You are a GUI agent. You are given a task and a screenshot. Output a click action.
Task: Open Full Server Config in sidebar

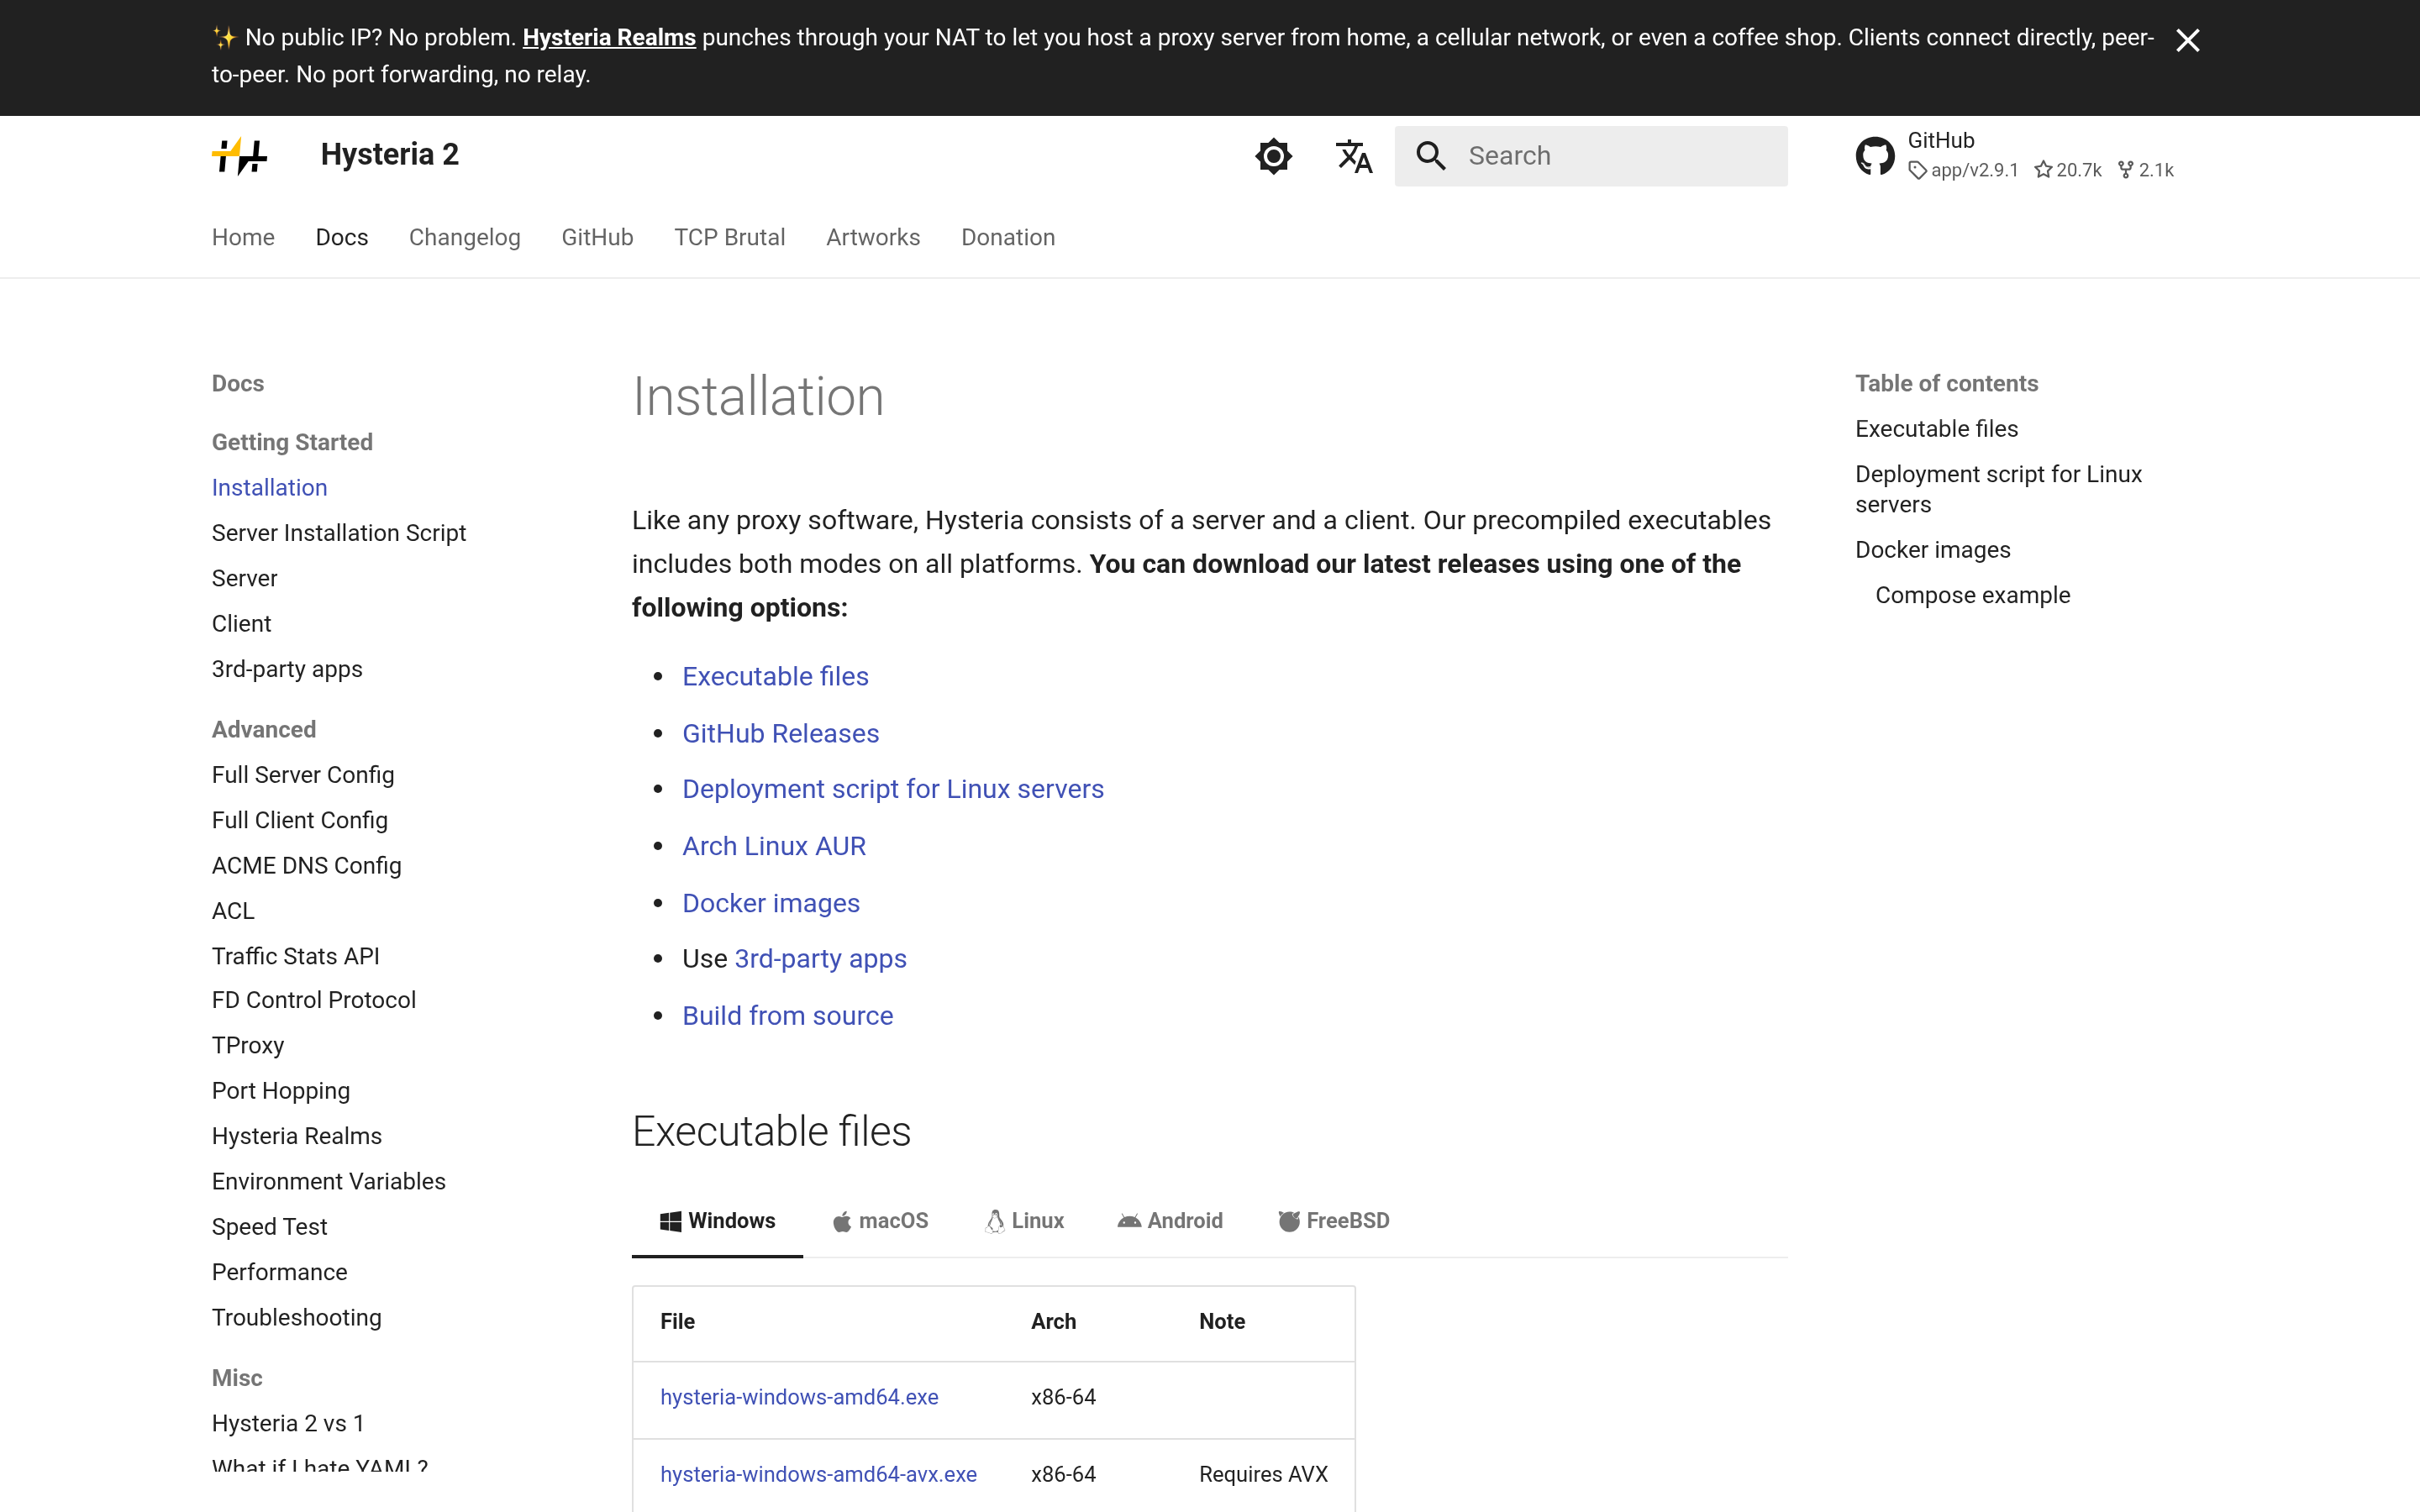point(303,775)
